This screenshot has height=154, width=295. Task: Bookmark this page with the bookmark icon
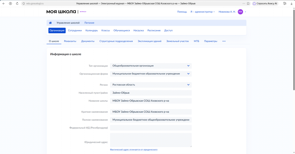click(x=248, y=3)
